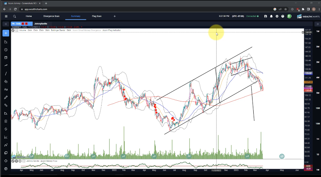Open the Divergence Scan tab
The height and width of the screenshot is (177, 321).
click(51, 16)
